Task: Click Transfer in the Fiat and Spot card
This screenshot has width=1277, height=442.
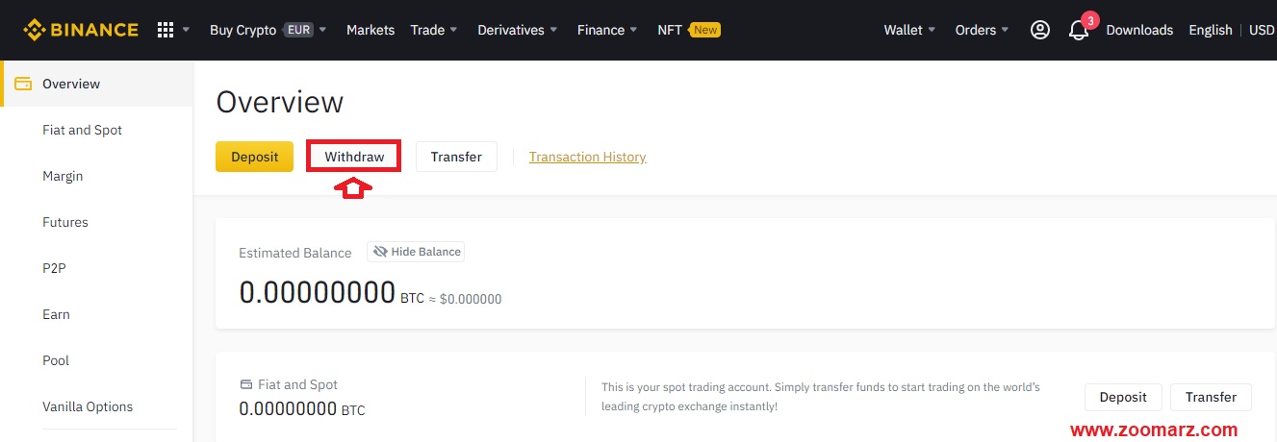Action: (x=1211, y=397)
